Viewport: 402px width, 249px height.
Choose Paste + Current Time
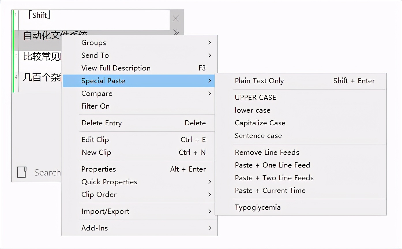tap(270, 191)
